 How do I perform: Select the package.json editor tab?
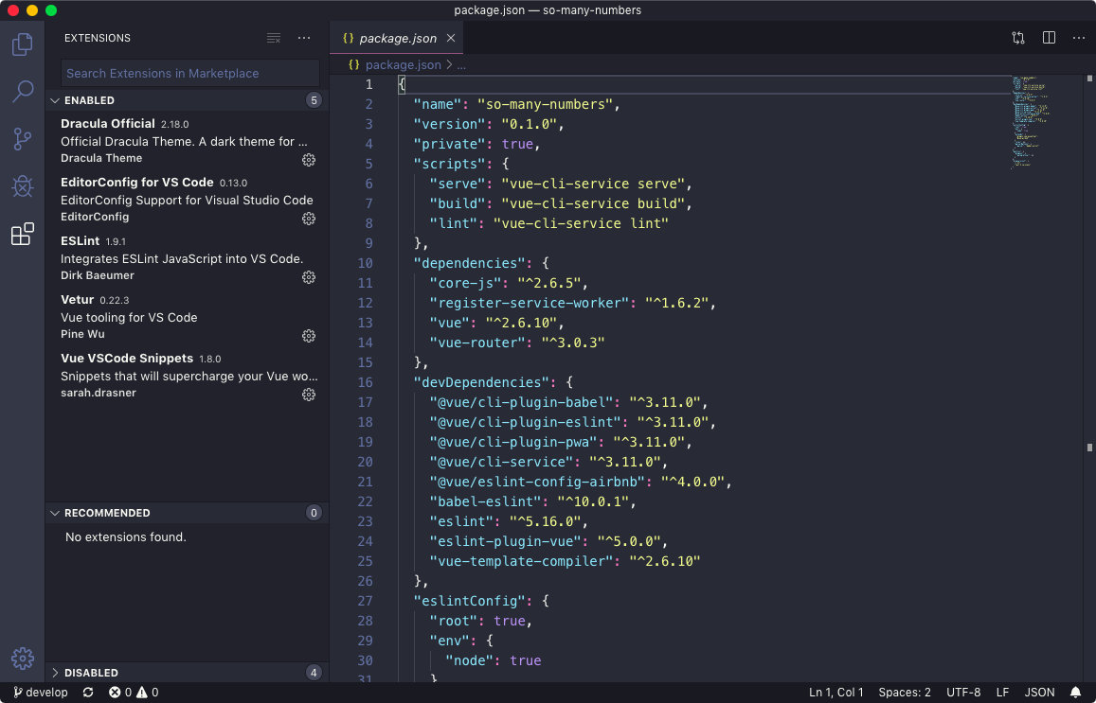point(397,39)
